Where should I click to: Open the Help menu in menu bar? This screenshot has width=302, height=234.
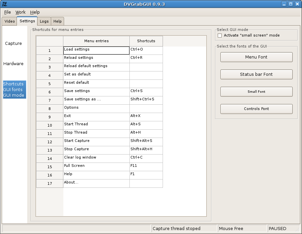click(x=35, y=12)
